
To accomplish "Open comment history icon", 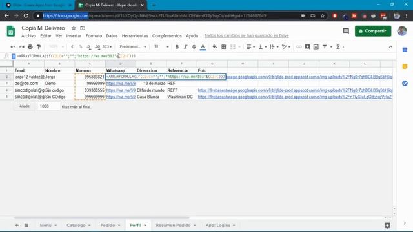I will [x=346, y=31].
